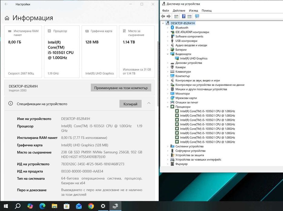Expand the Bluetooth category
This screenshot has width=283, height=211.
(x=167, y=28)
